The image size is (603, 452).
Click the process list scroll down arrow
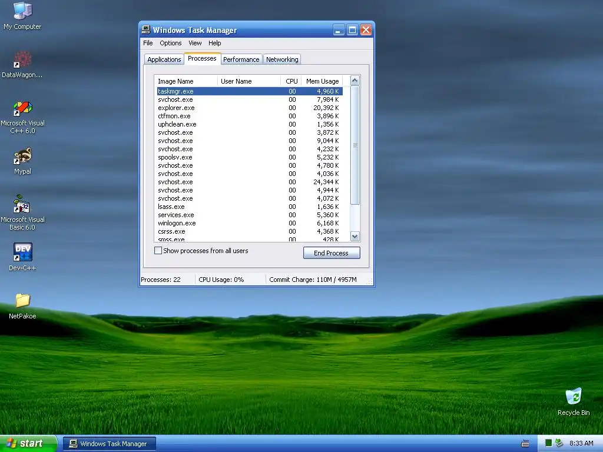click(x=355, y=237)
